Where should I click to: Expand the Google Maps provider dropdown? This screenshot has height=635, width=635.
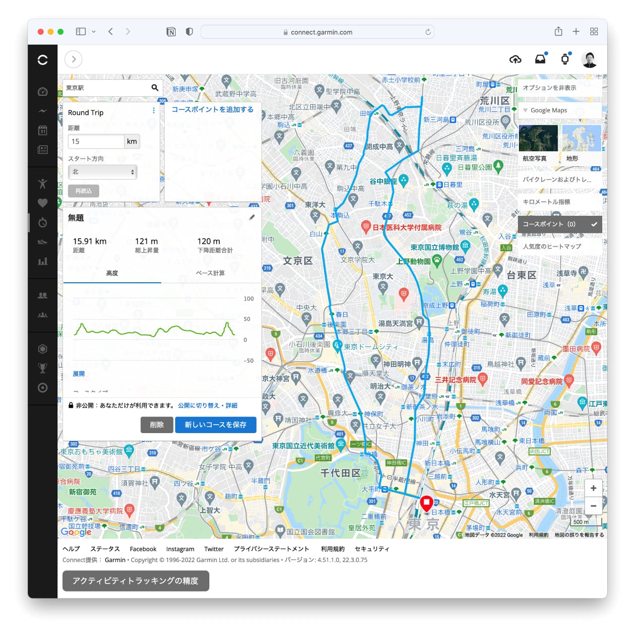[x=560, y=110]
